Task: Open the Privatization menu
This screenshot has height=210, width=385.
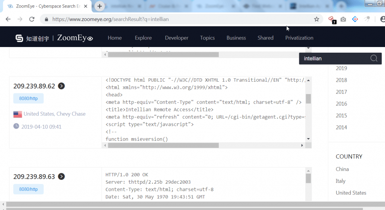Action: click(299, 38)
